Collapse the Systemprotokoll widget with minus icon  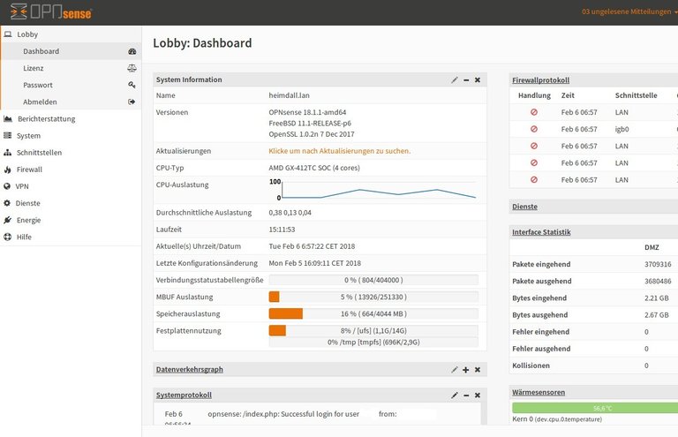466,395
